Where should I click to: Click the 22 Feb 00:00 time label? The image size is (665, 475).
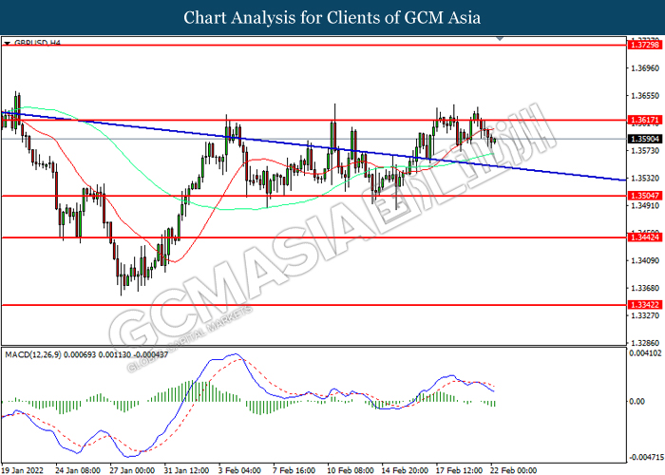coord(513,470)
